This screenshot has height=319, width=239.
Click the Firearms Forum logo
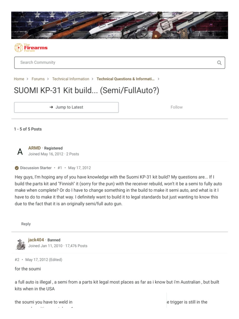pos(31,48)
